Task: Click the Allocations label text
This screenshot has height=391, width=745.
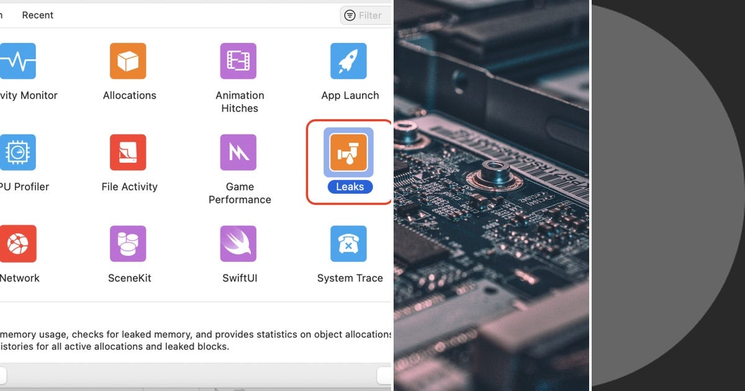Action: [x=129, y=95]
